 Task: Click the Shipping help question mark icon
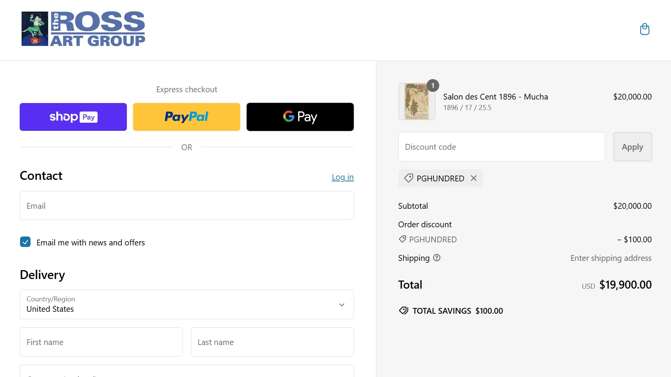(x=437, y=258)
